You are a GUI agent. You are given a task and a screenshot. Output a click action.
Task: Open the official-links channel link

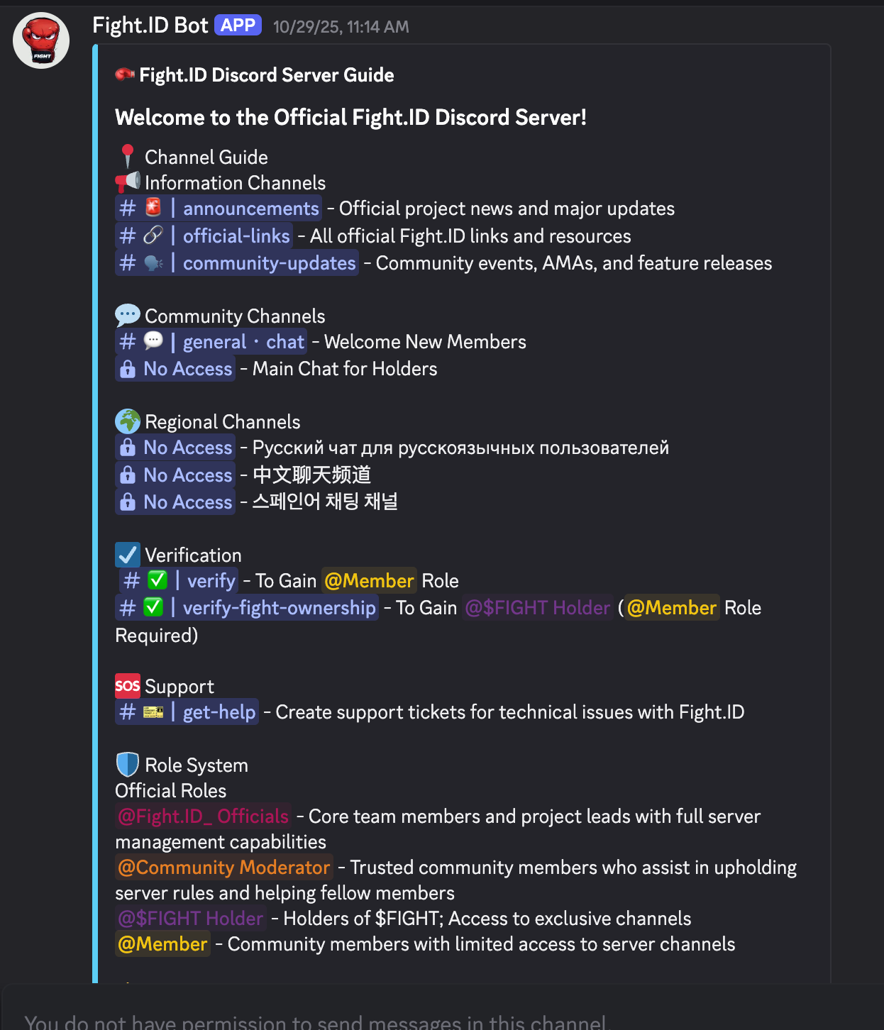[x=204, y=236]
